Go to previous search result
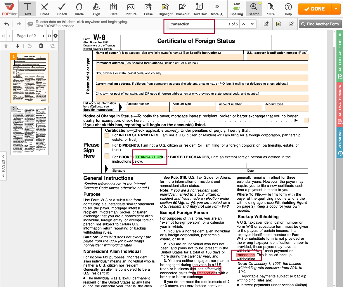The width and height of the screenshot is (343, 287). (x=244, y=24)
